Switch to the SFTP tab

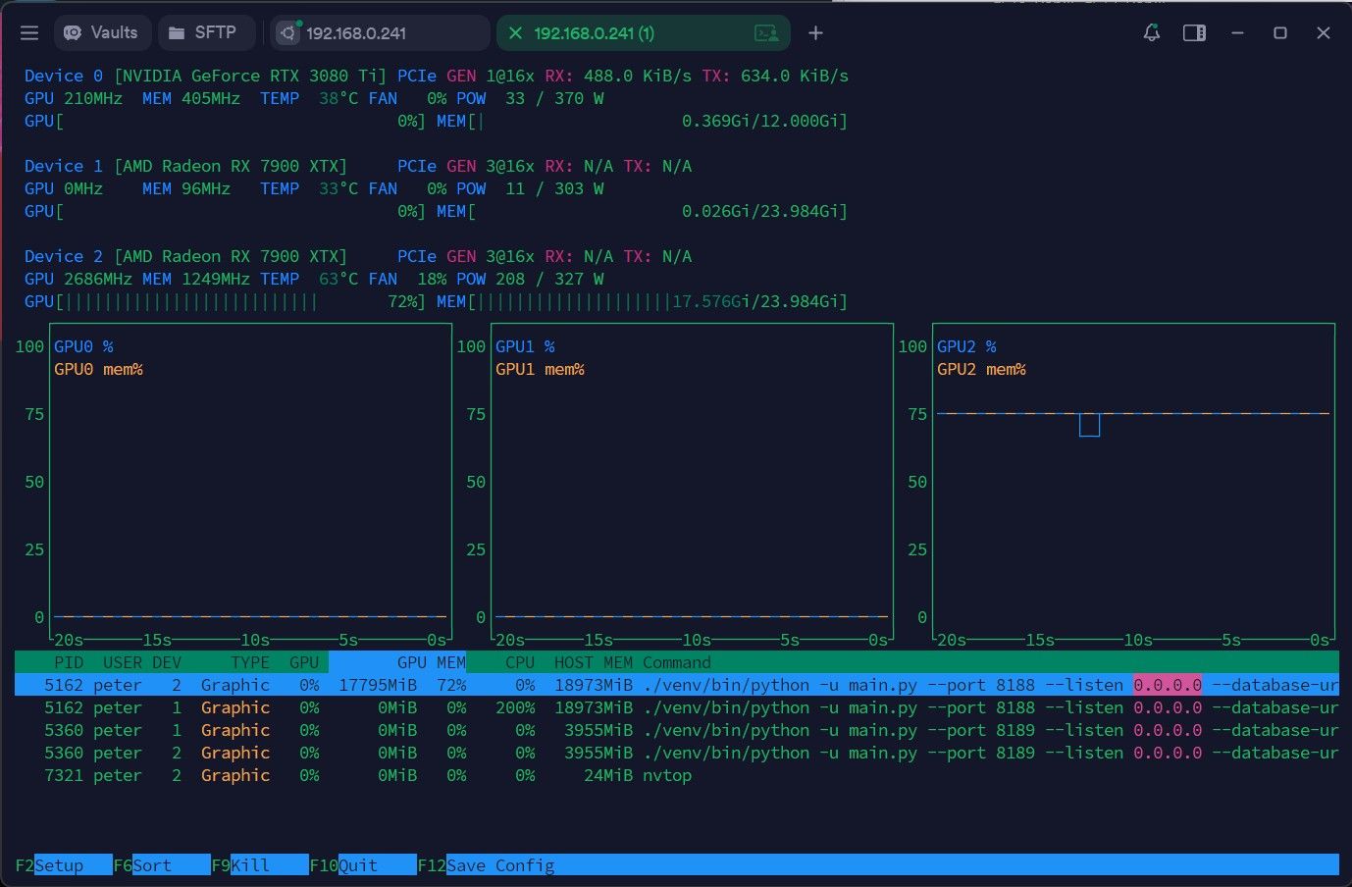click(205, 32)
